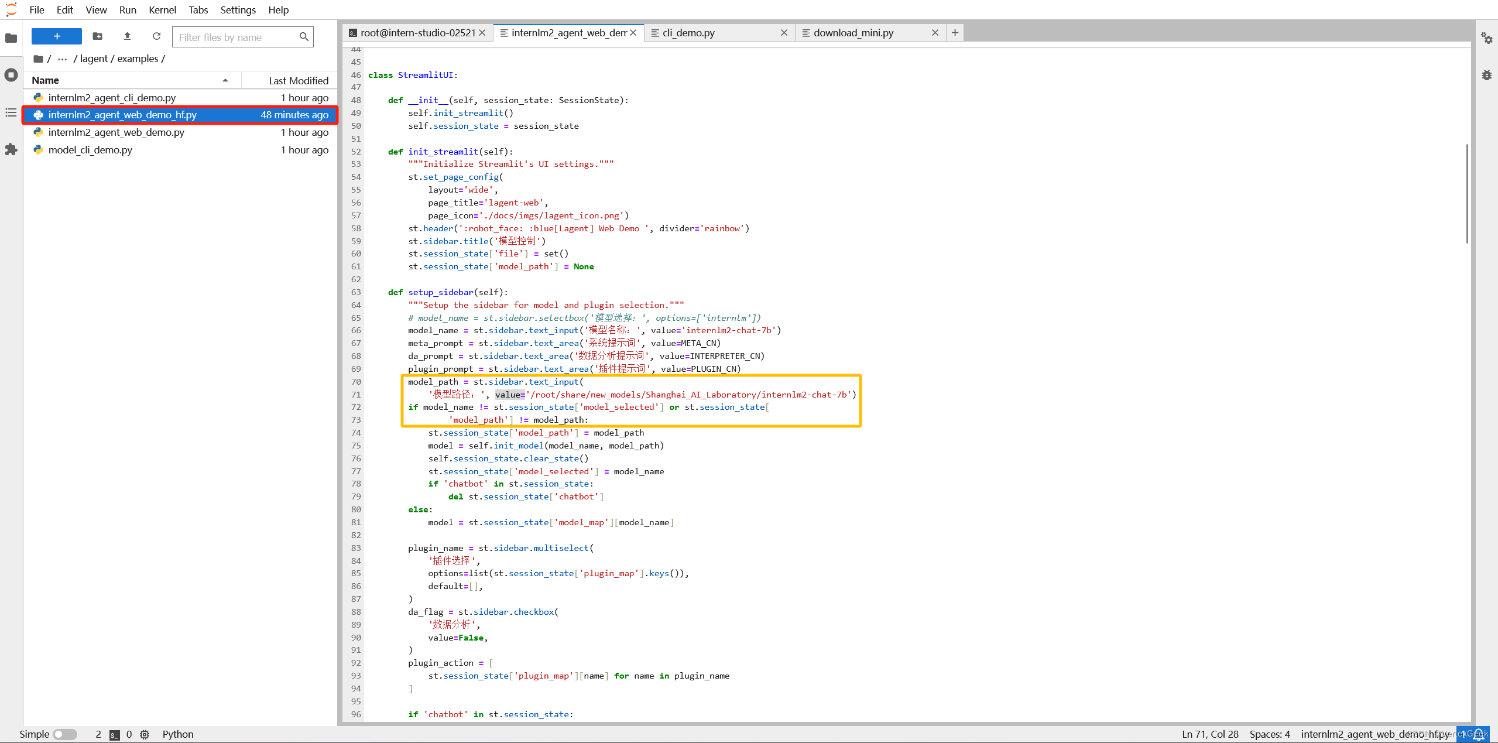Open the Kernel menu
This screenshot has height=743, width=1498.
(162, 10)
